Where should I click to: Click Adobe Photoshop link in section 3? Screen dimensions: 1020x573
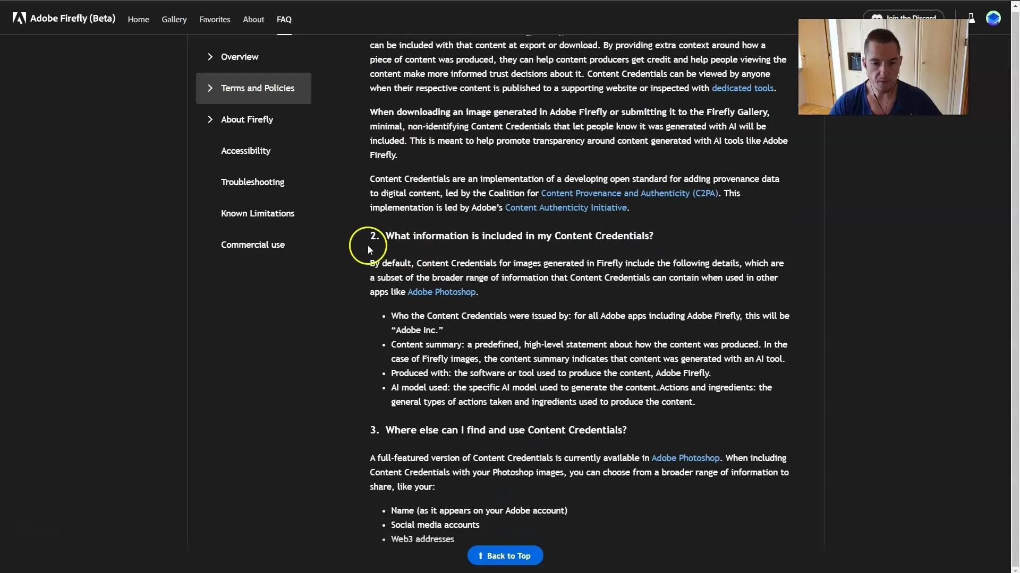tap(685, 458)
